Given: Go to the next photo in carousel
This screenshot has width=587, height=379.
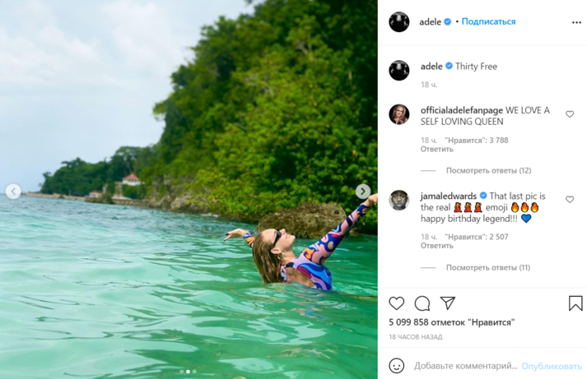Looking at the screenshot, I should pyautogui.click(x=363, y=191).
